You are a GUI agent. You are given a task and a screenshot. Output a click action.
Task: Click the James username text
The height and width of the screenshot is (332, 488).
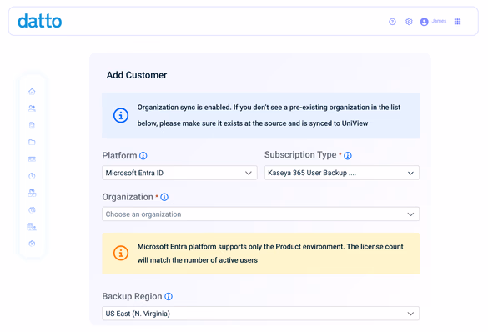pyautogui.click(x=439, y=21)
